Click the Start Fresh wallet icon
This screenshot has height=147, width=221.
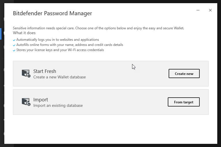(26, 73)
